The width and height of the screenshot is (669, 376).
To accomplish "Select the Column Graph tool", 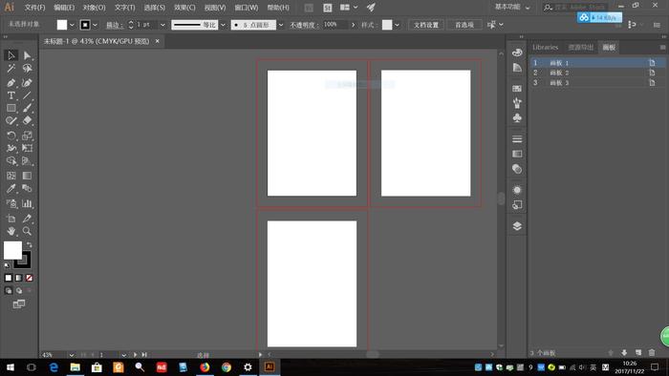I will (27, 203).
